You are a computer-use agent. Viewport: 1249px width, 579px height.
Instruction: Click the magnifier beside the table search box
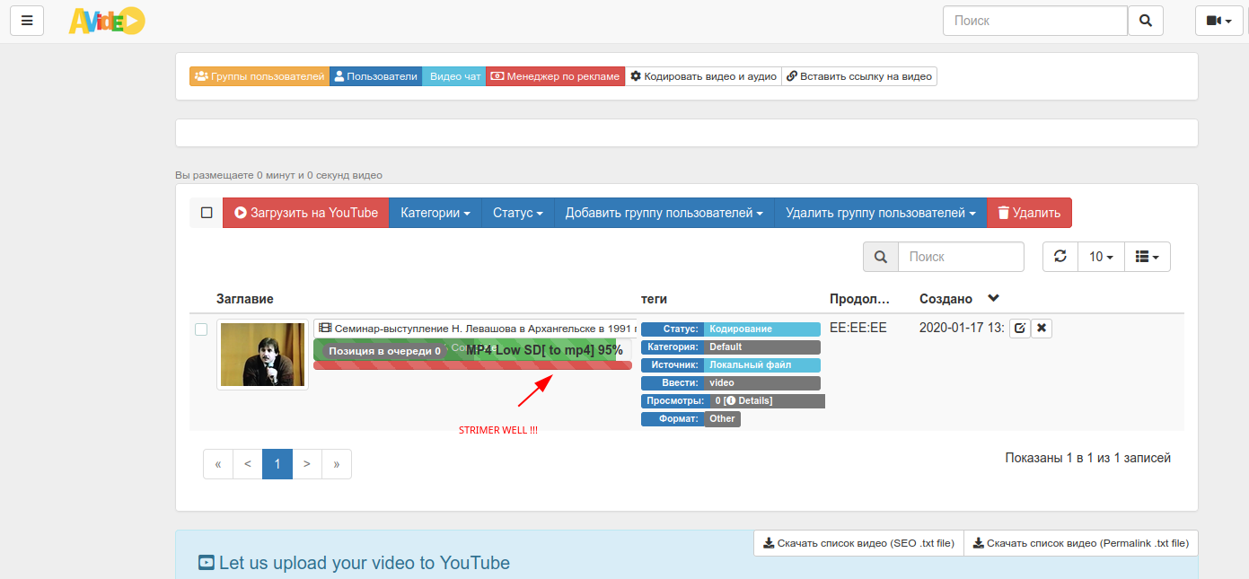pos(880,256)
